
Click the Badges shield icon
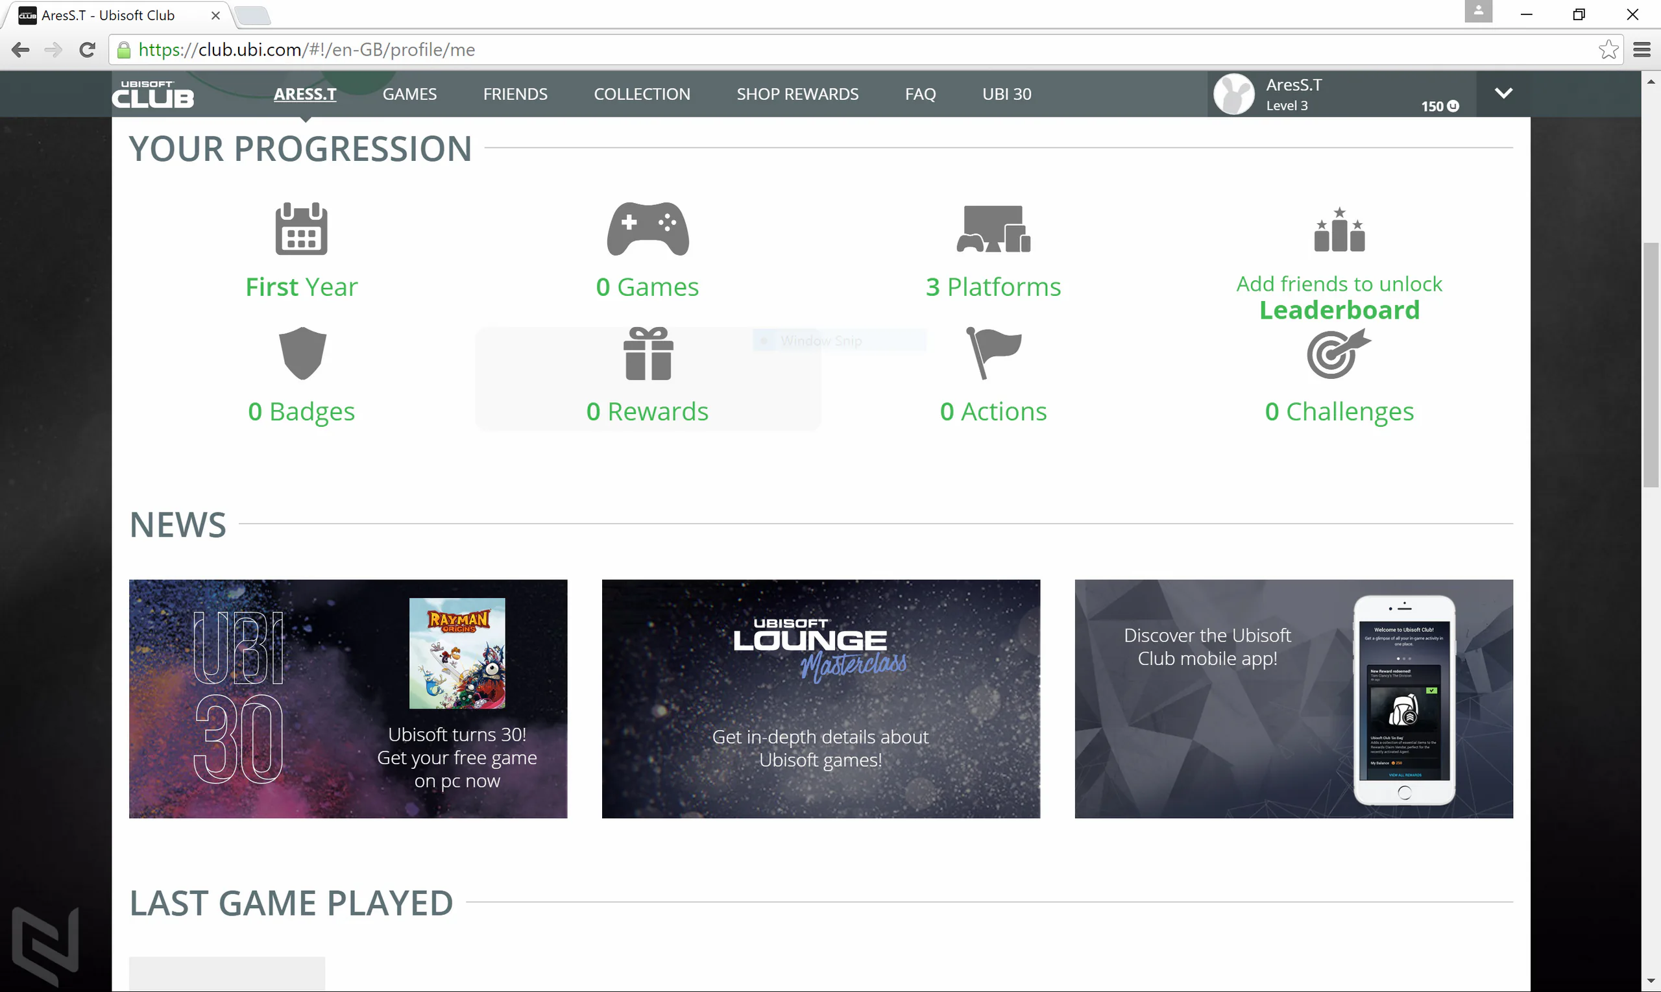coord(302,353)
